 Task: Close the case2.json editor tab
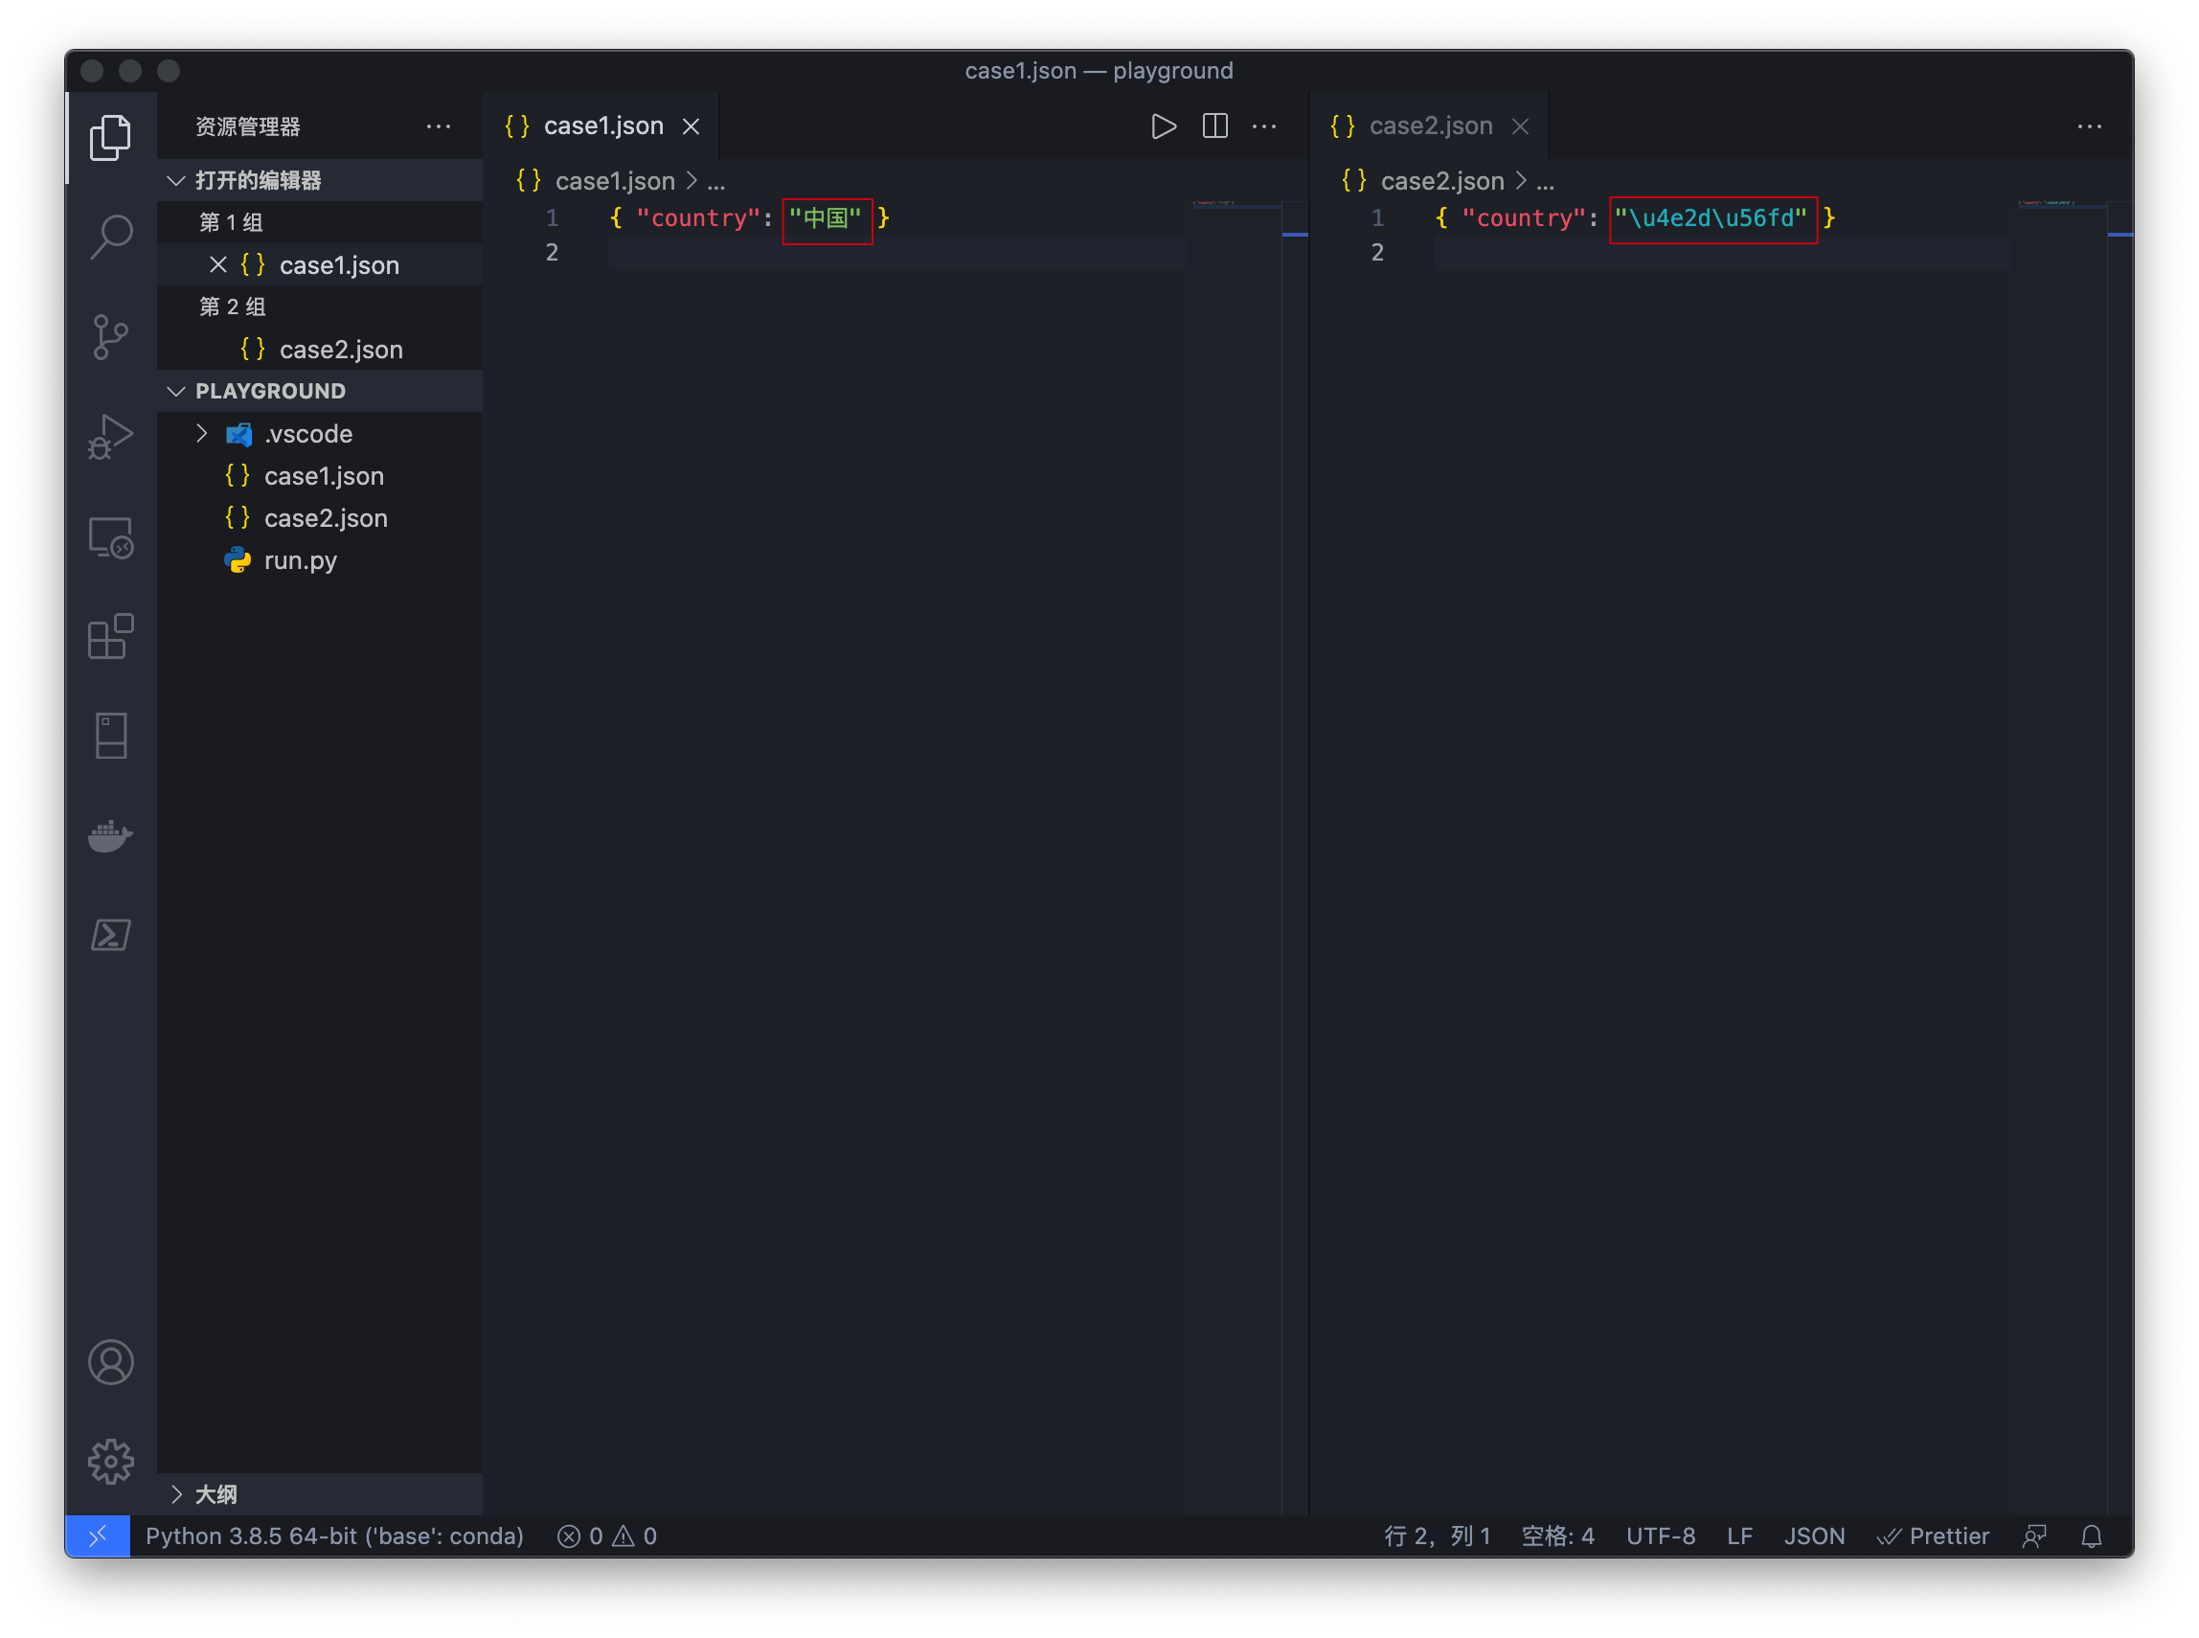tap(1520, 125)
